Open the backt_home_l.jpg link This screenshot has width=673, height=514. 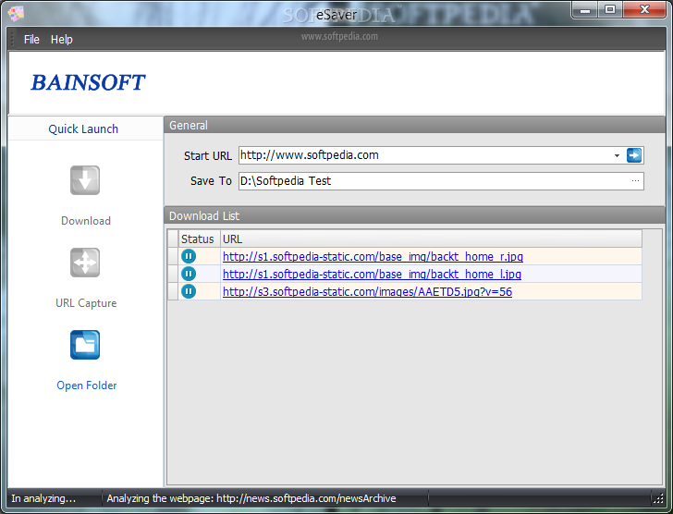[372, 275]
